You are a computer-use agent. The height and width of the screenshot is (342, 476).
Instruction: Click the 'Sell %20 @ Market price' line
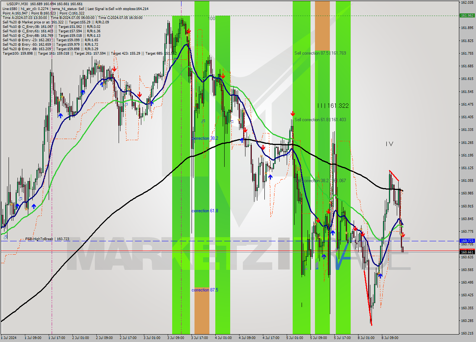(x=55, y=22)
